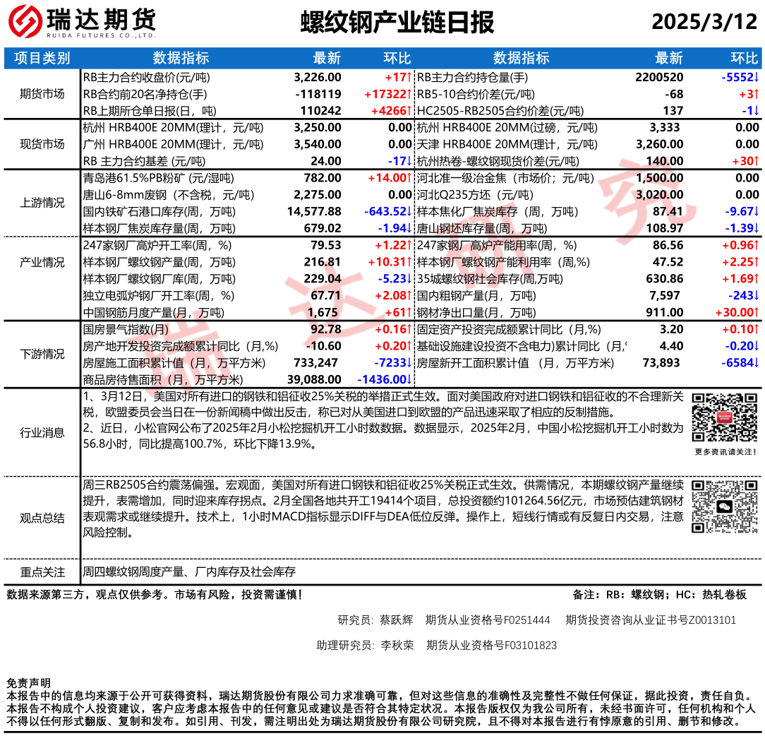Click the 样本焦化厂焦炭库存 change -9.67↓
Screen dimensions: 765x736
(742, 211)
